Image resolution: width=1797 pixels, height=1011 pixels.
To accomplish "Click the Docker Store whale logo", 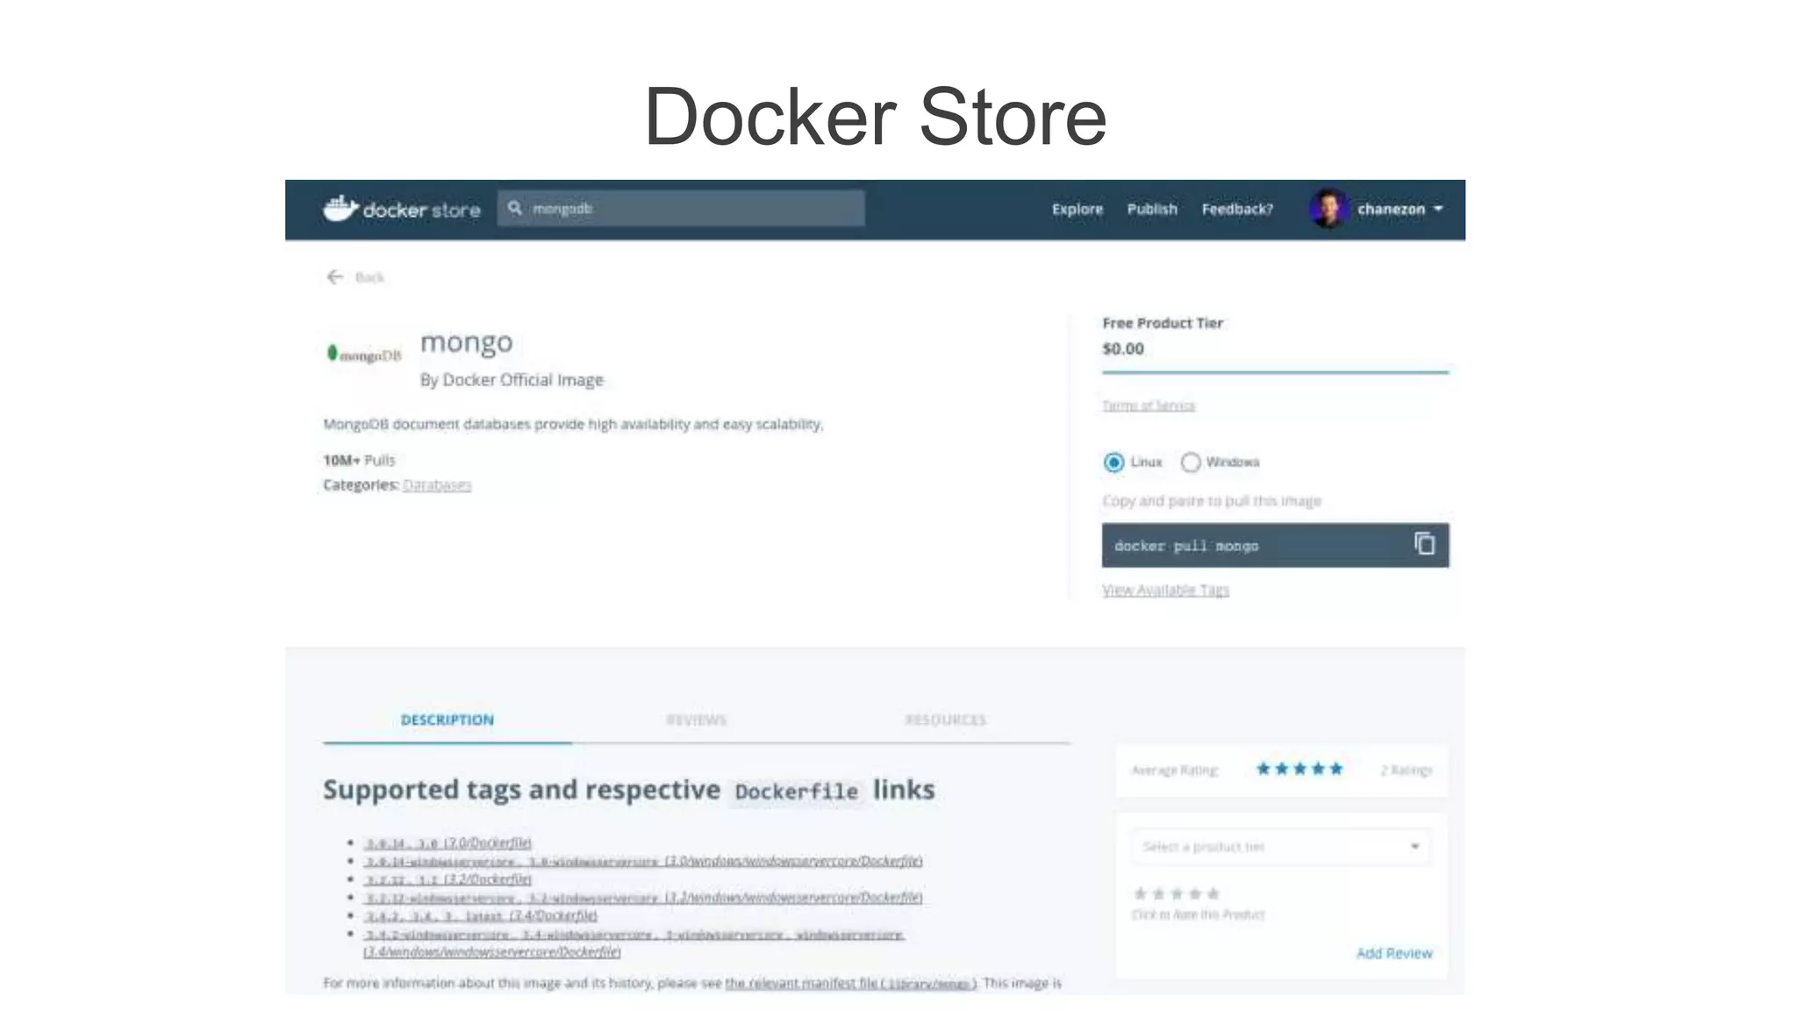I will pos(340,209).
